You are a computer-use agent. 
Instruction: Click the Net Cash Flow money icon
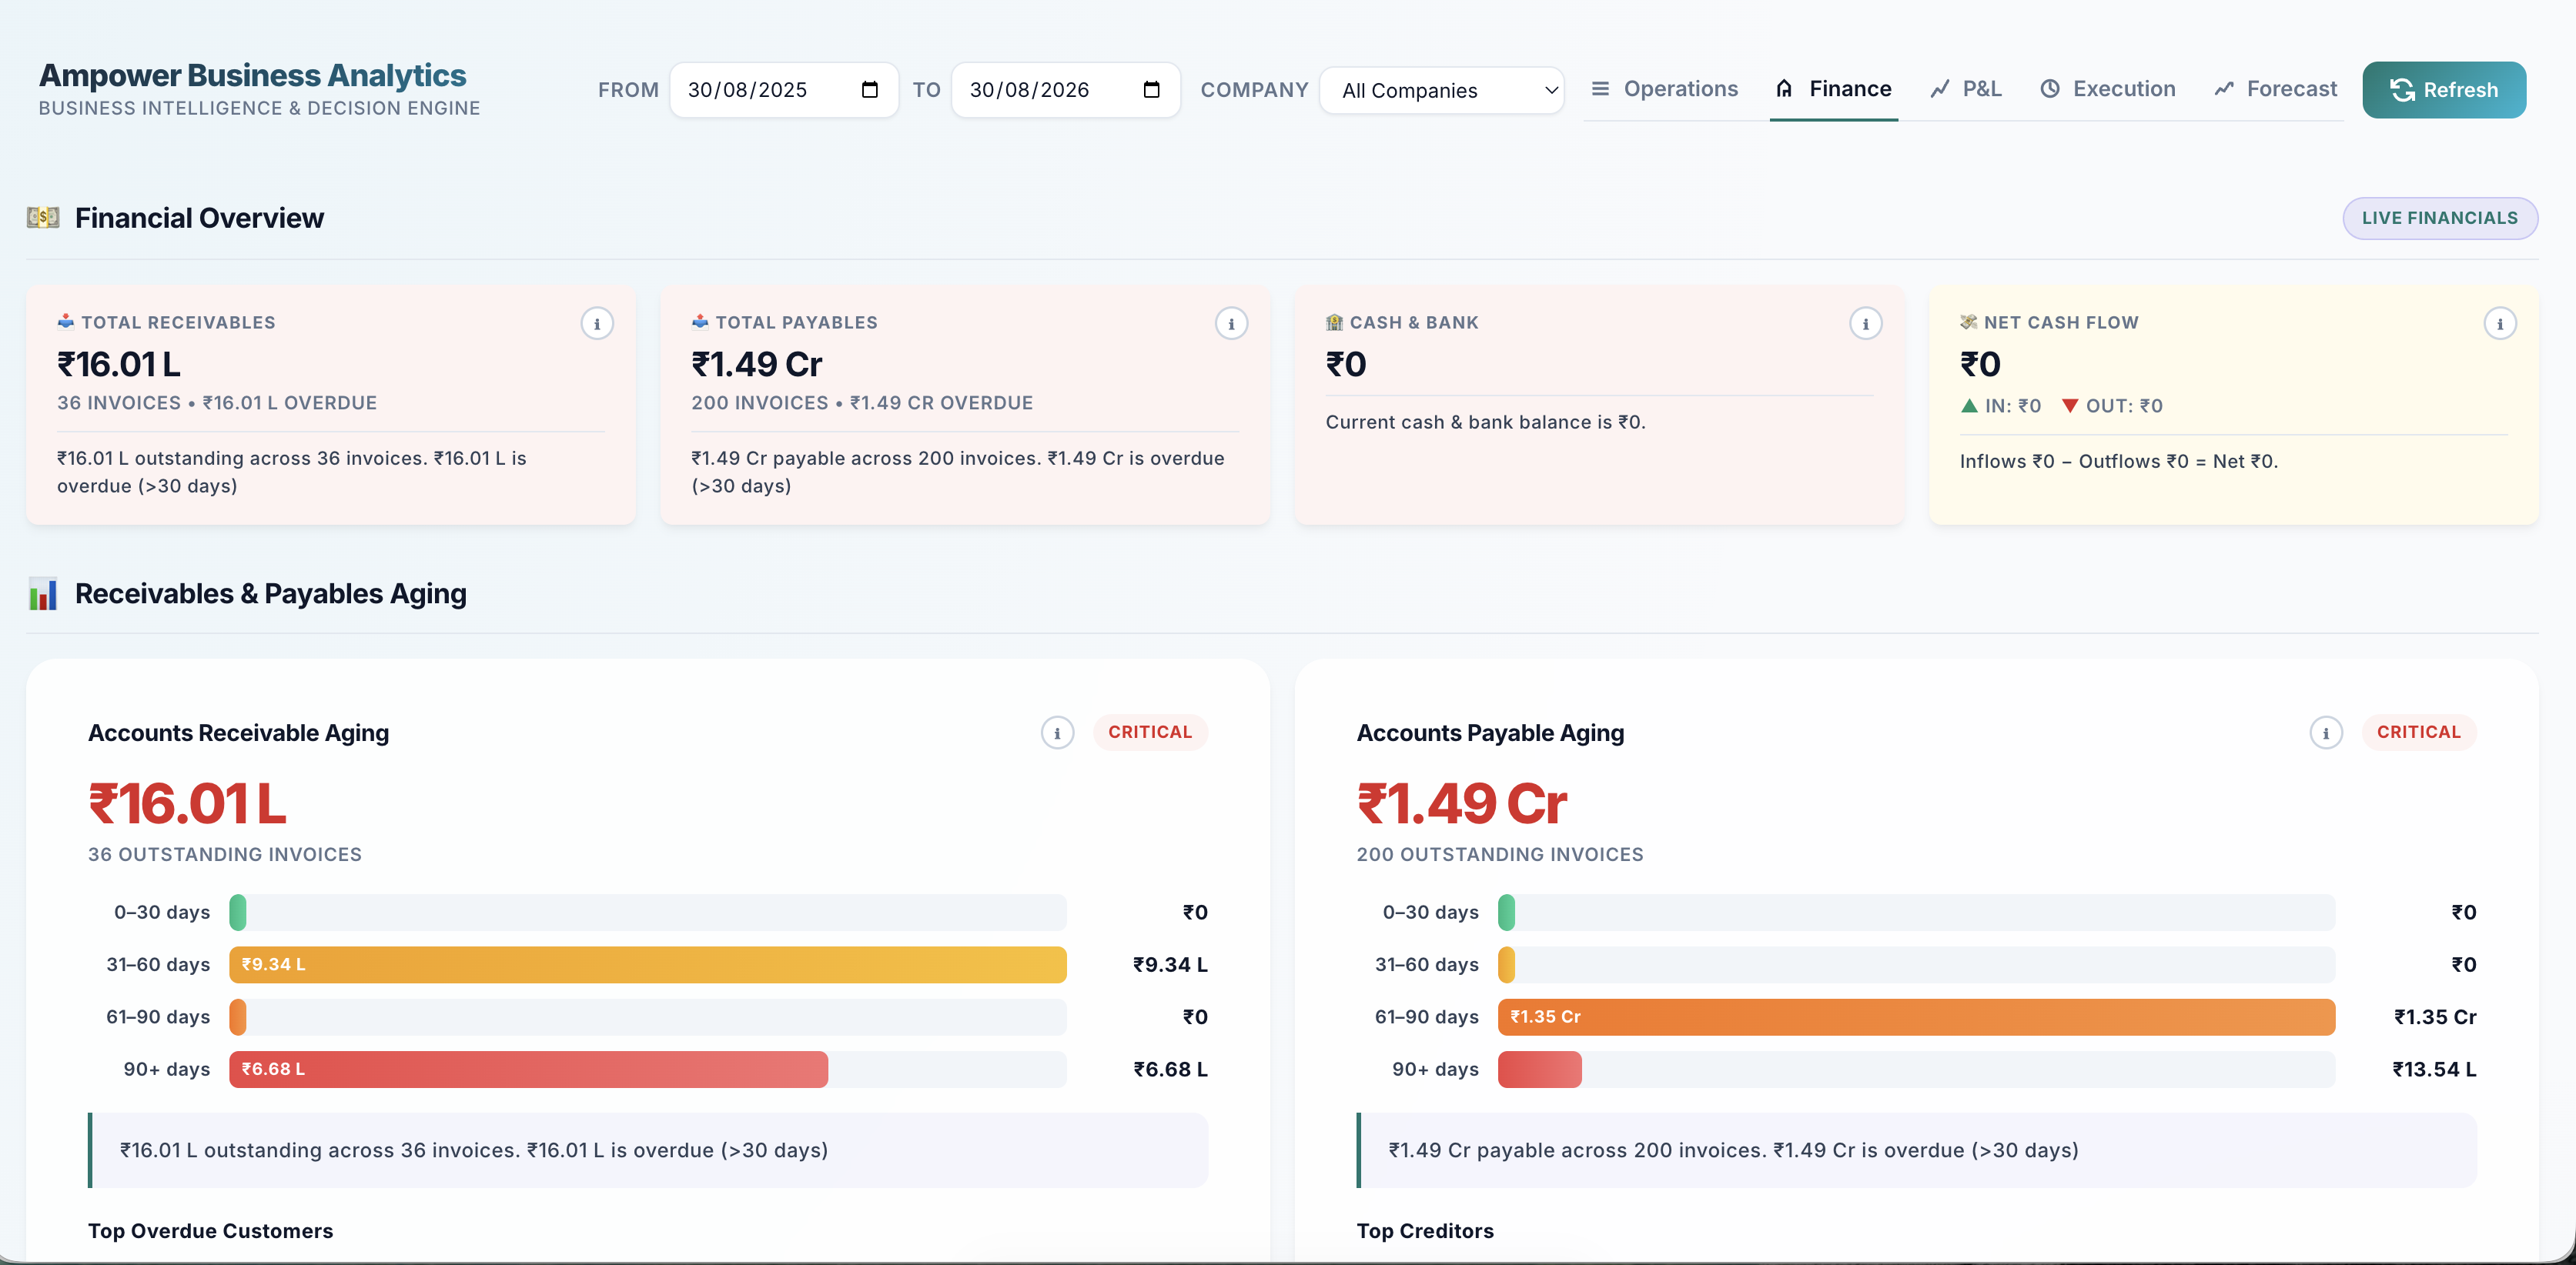1968,322
